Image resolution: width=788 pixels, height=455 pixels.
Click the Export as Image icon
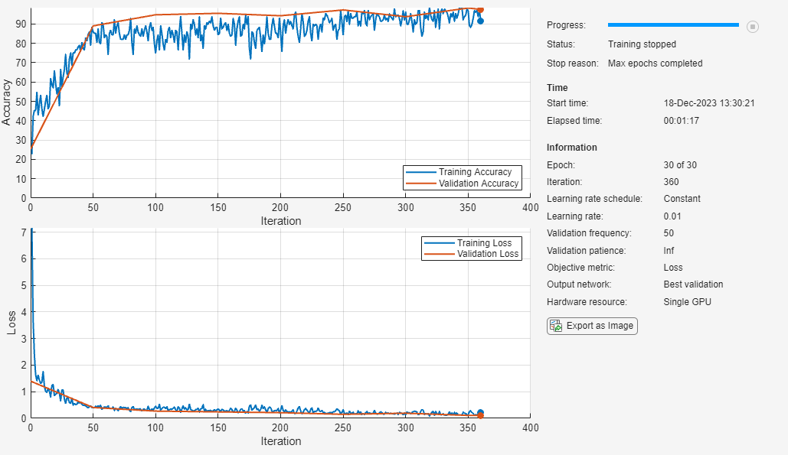click(556, 326)
